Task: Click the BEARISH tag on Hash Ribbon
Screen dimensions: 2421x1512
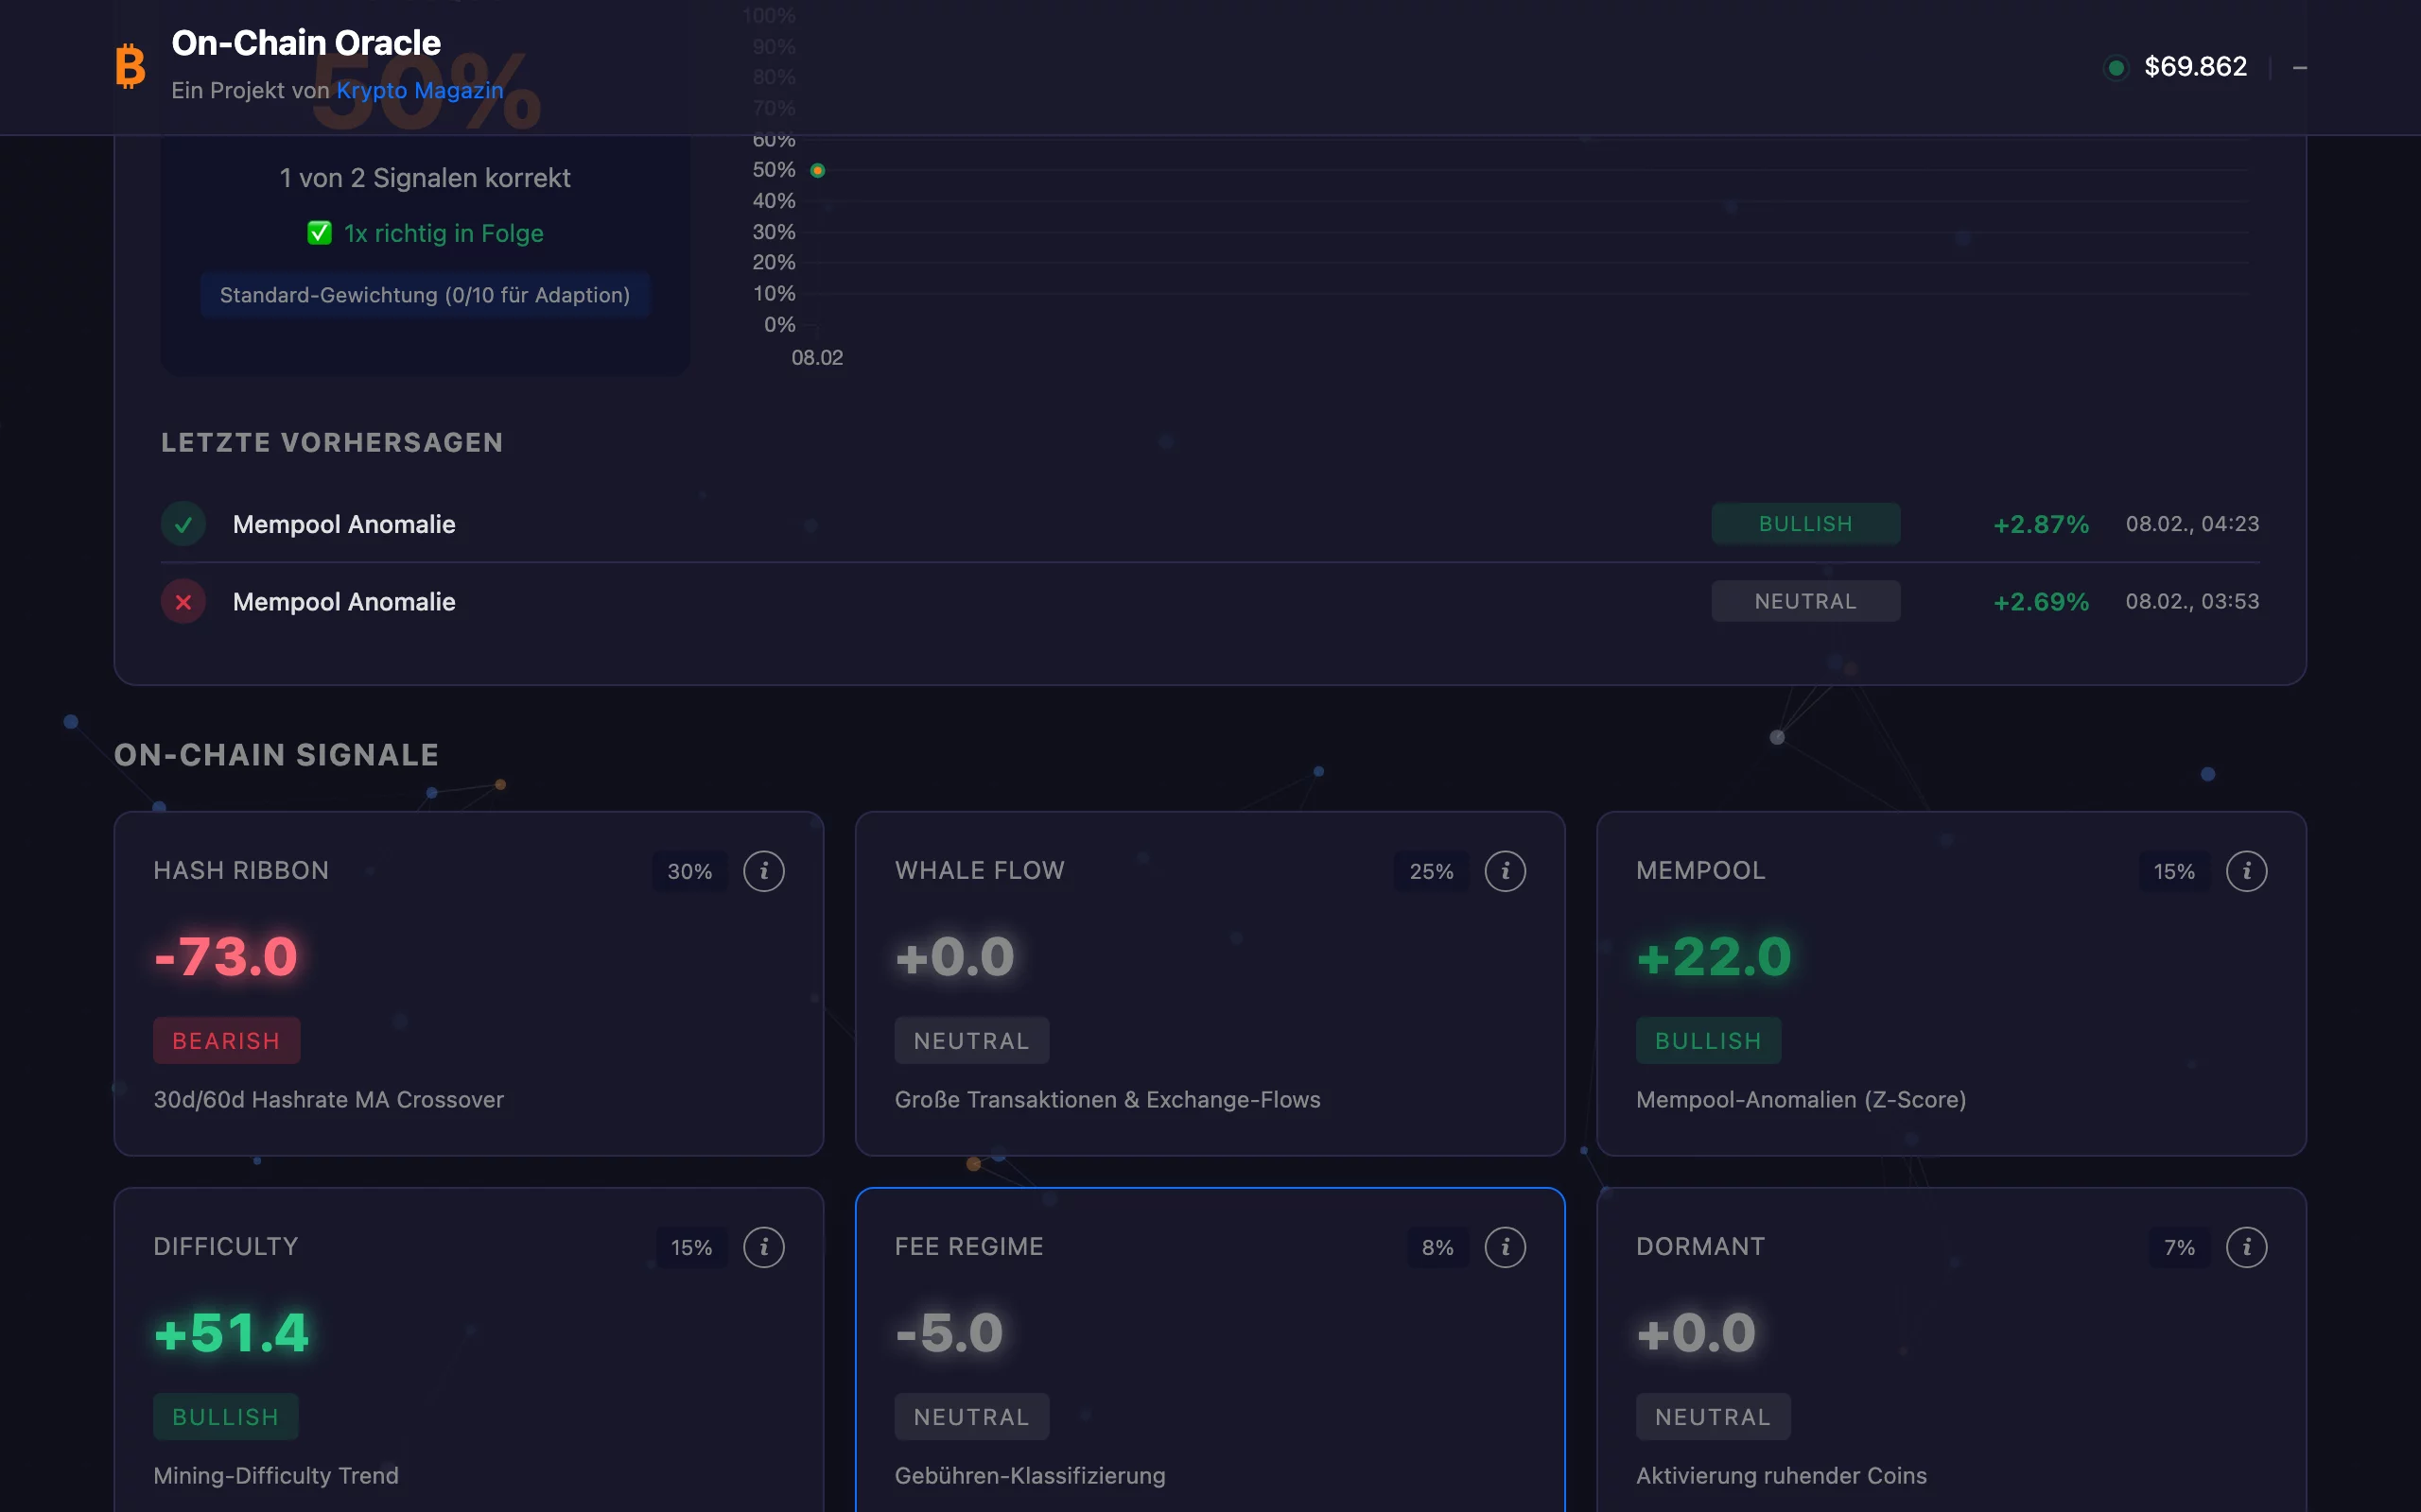Action: click(226, 1041)
